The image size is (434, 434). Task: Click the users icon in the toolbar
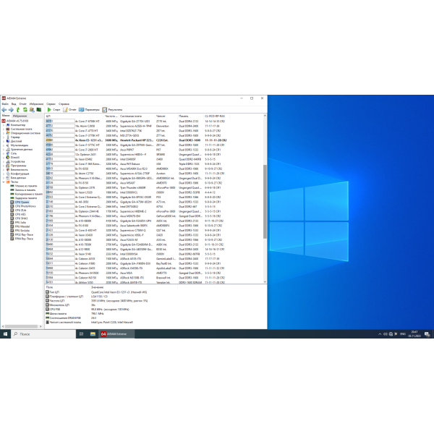[x=32, y=110]
